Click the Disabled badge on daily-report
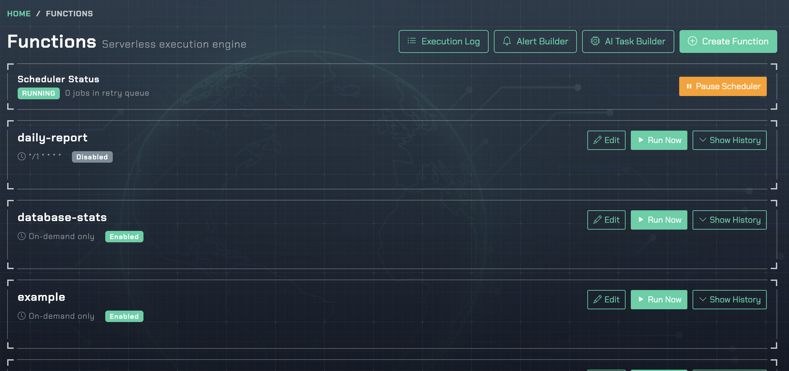The width and height of the screenshot is (789, 371). point(92,157)
